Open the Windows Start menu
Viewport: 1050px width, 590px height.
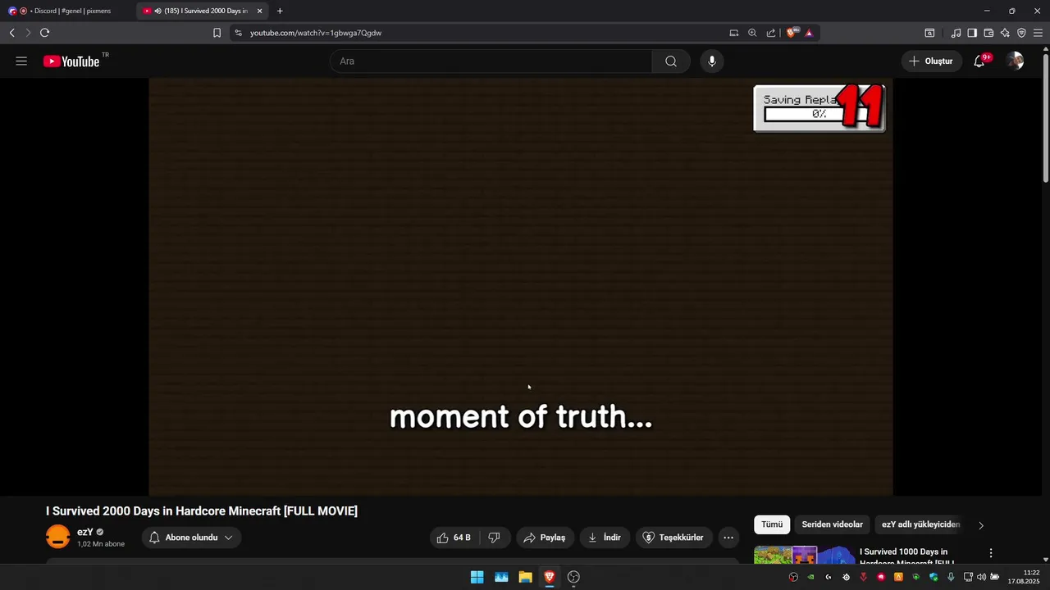pyautogui.click(x=477, y=577)
